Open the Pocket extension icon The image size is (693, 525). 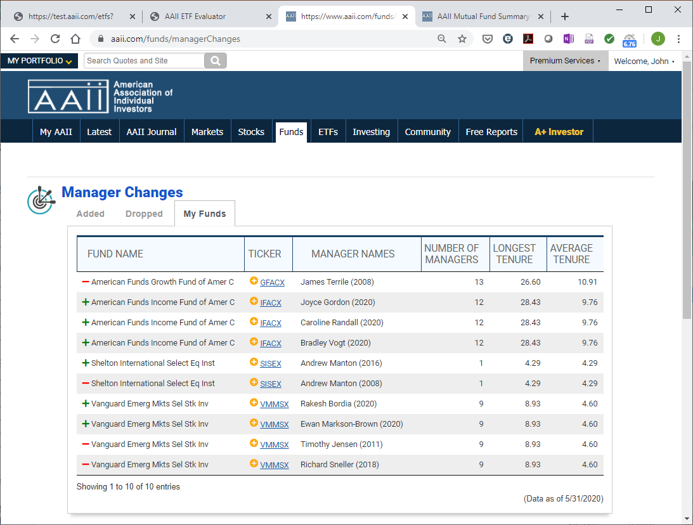[488, 39]
